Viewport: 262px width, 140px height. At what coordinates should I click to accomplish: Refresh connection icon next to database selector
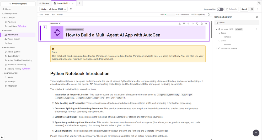coord(71,9)
